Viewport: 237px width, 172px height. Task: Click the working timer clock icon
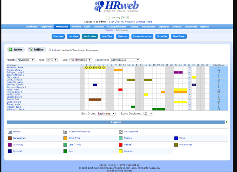(108, 18)
